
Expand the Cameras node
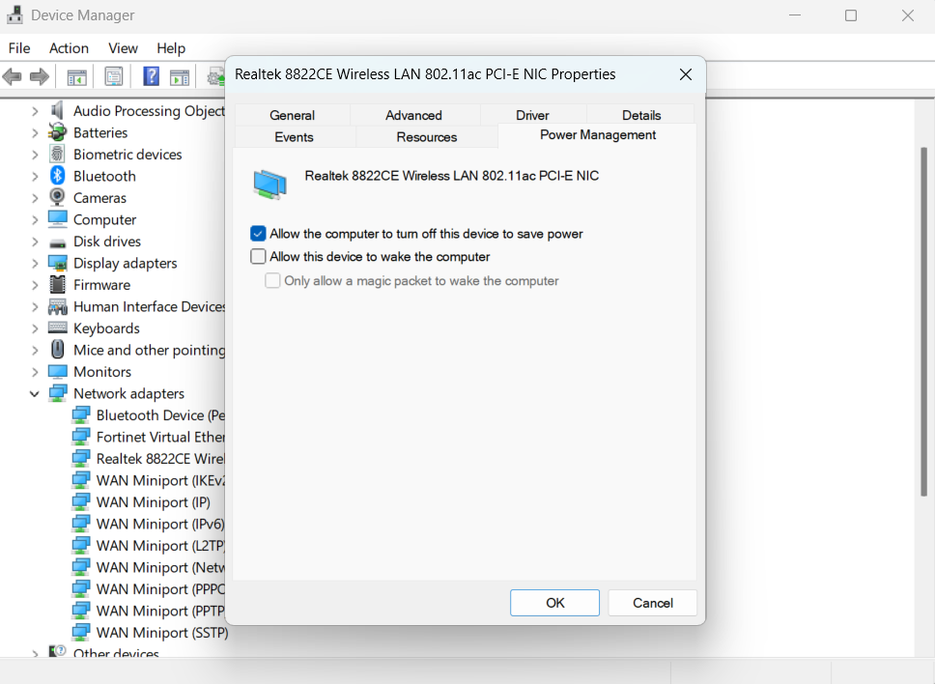(x=35, y=198)
